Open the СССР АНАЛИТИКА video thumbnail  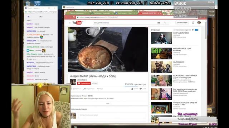coord(161,38)
